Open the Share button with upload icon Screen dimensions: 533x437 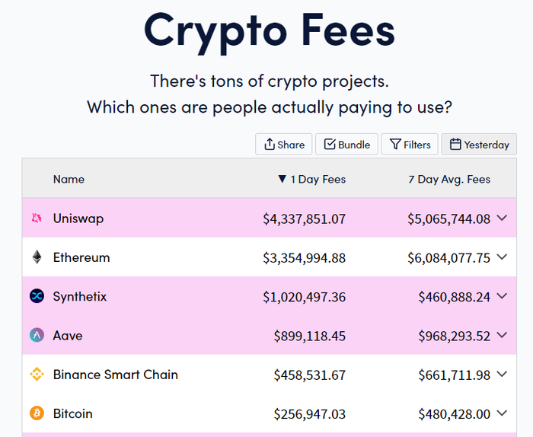tap(284, 144)
